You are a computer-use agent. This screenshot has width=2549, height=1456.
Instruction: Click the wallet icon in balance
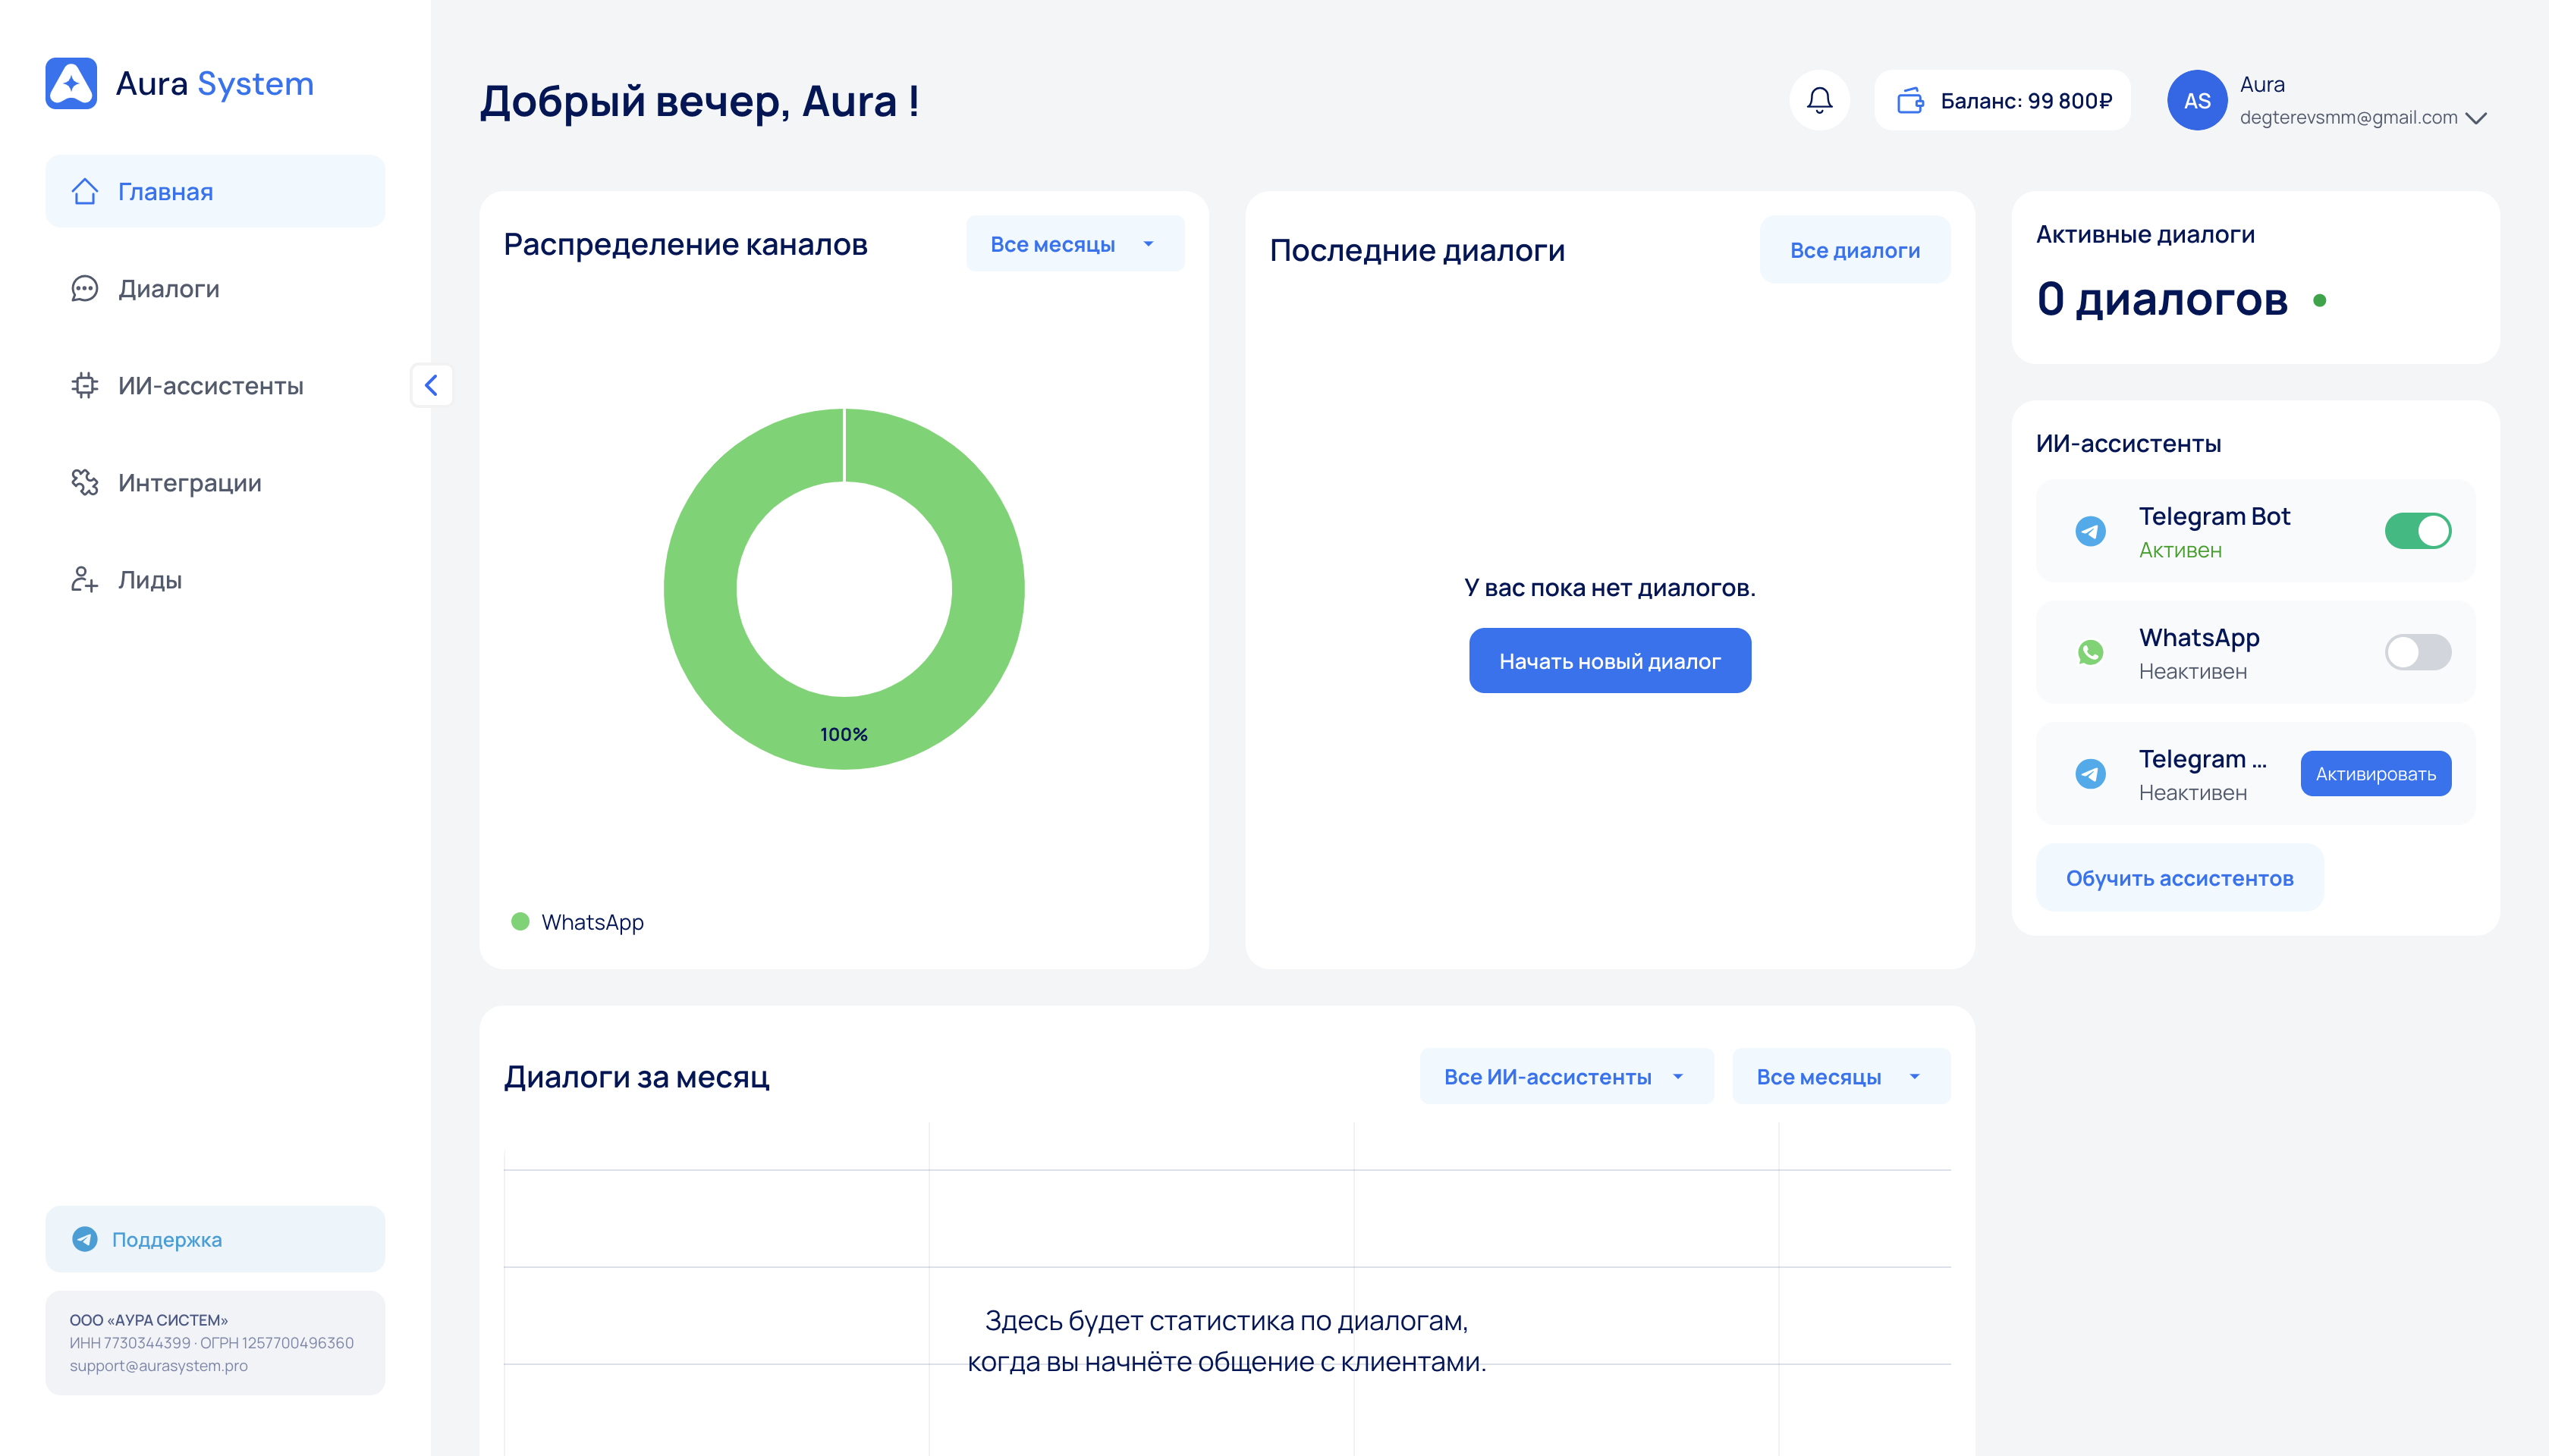click(x=1909, y=100)
